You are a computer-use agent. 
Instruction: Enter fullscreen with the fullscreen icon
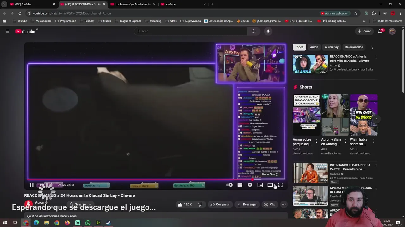[280, 185]
